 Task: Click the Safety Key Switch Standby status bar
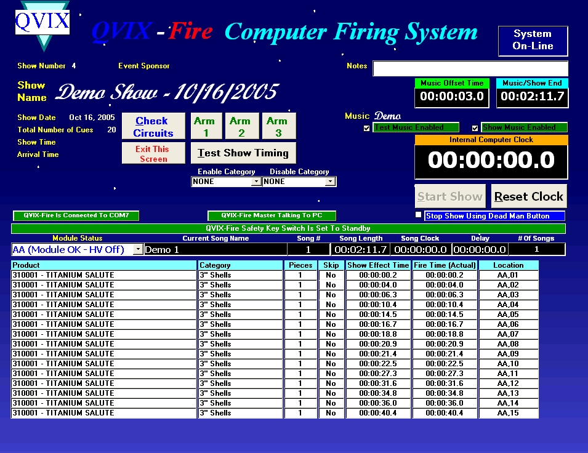(288, 228)
